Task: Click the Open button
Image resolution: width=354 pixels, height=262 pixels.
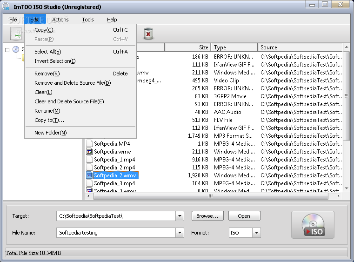Action: pyautogui.click(x=244, y=216)
